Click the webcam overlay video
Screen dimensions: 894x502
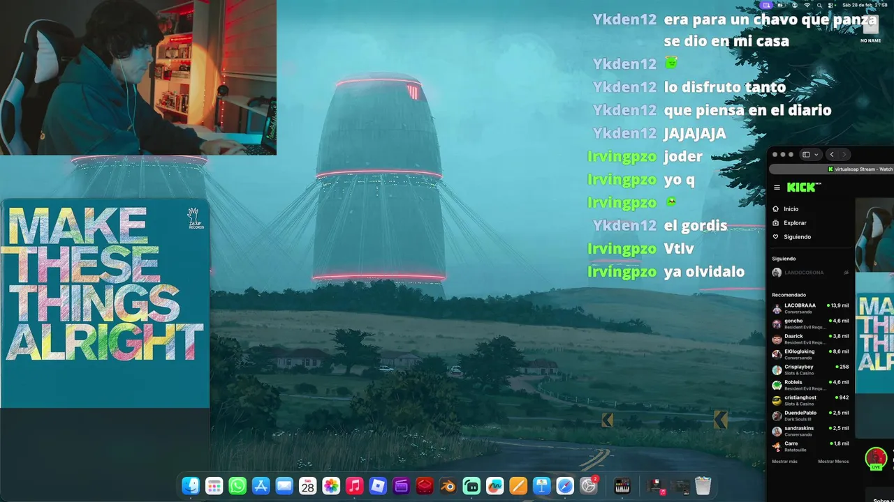[138, 77]
